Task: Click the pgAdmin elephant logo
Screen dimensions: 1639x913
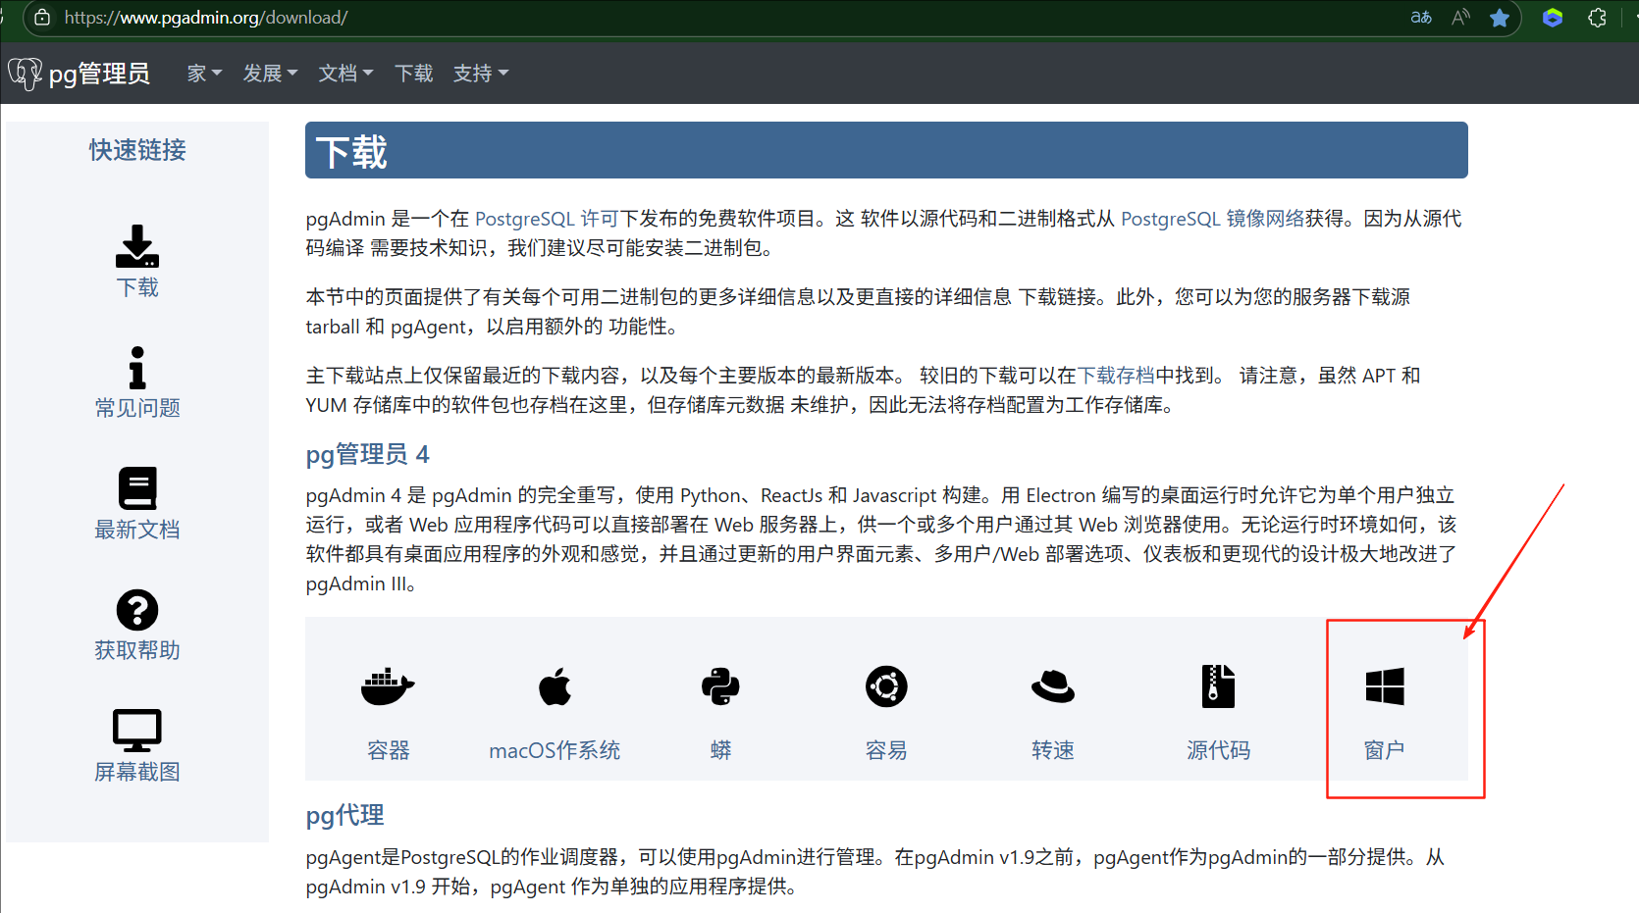Action: 25,74
